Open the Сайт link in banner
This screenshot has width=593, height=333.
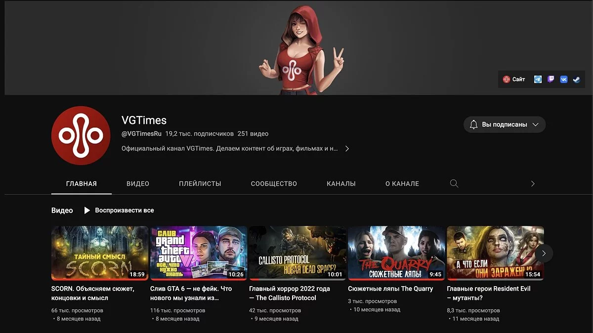(514, 79)
